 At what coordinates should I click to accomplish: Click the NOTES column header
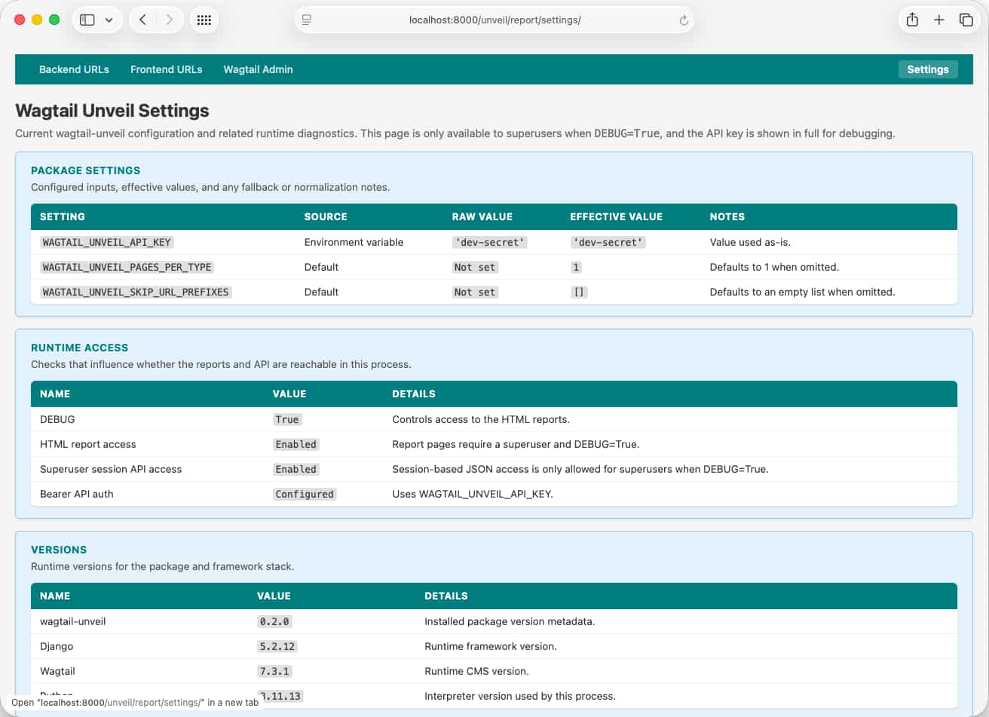(727, 216)
